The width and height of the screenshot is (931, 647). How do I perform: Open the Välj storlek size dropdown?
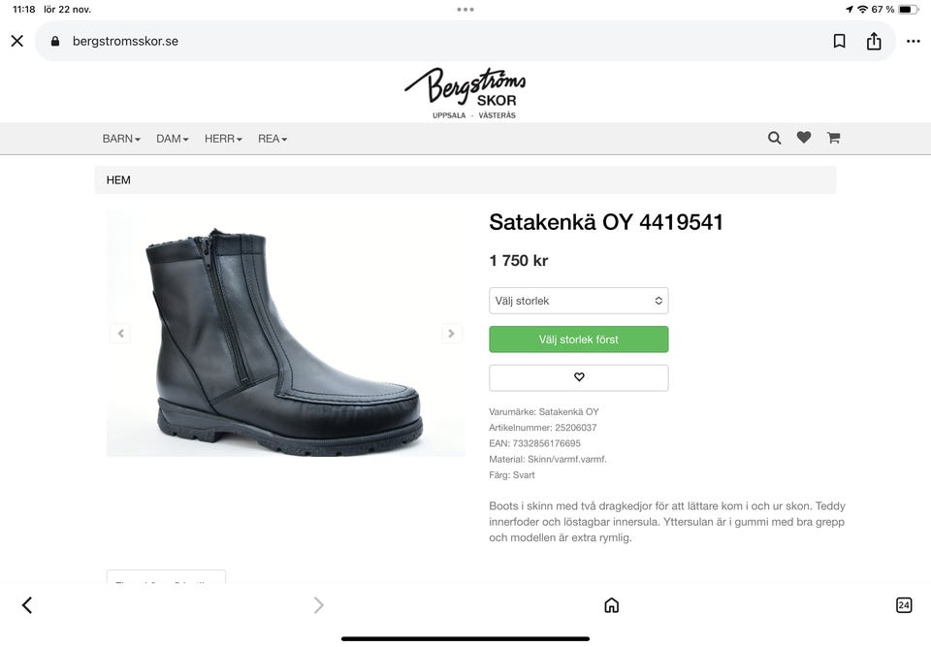tap(579, 301)
